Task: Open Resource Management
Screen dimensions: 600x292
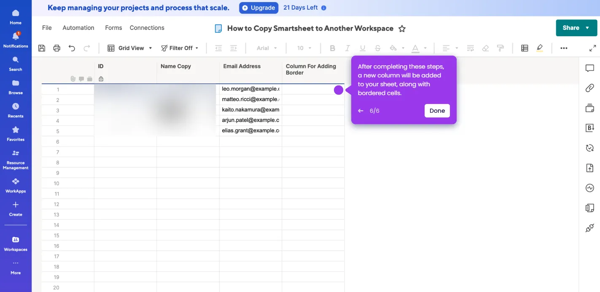Action: click(x=16, y=159)
